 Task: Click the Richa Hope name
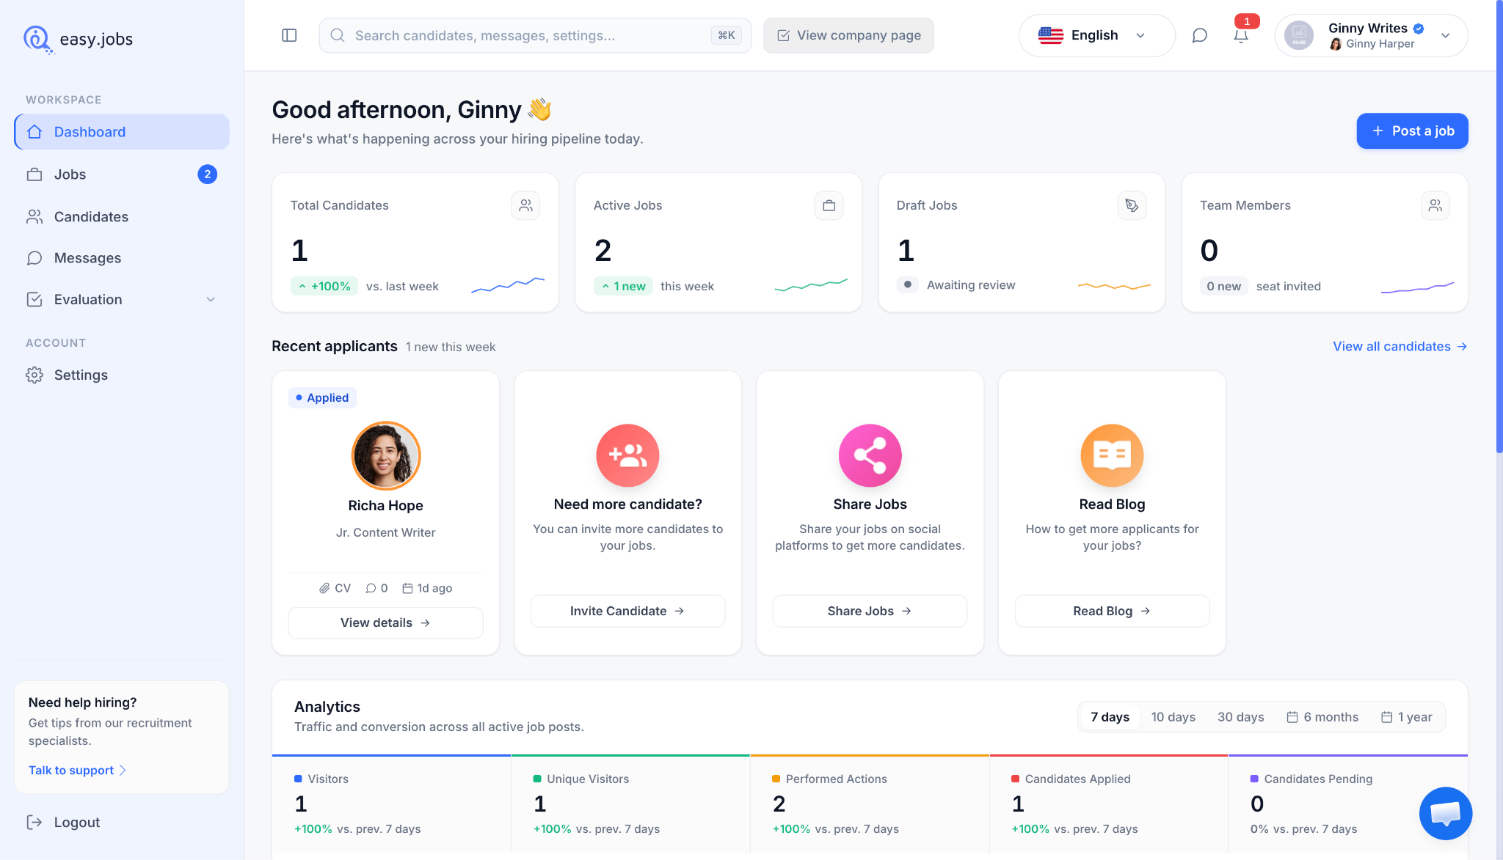tap(385, 505)
